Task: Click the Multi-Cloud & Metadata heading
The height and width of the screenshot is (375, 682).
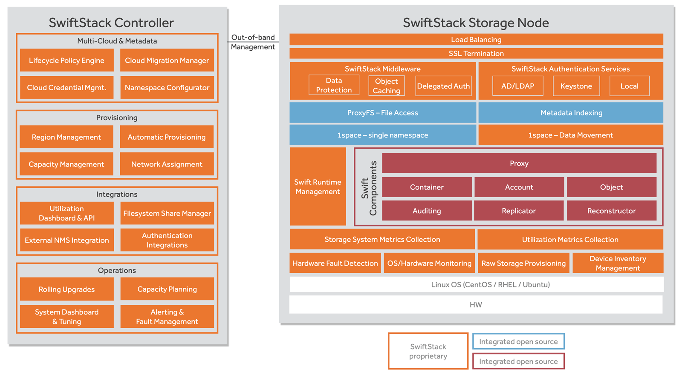Action: coord(117,41)
